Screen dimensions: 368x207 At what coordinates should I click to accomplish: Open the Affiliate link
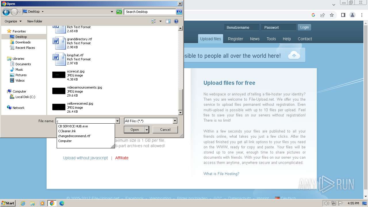122,158
